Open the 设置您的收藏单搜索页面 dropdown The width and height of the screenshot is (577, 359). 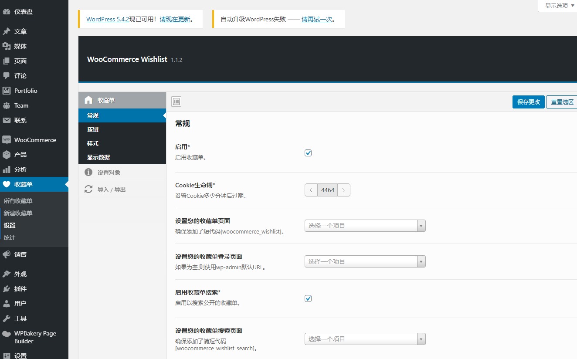tap(365, 339)
